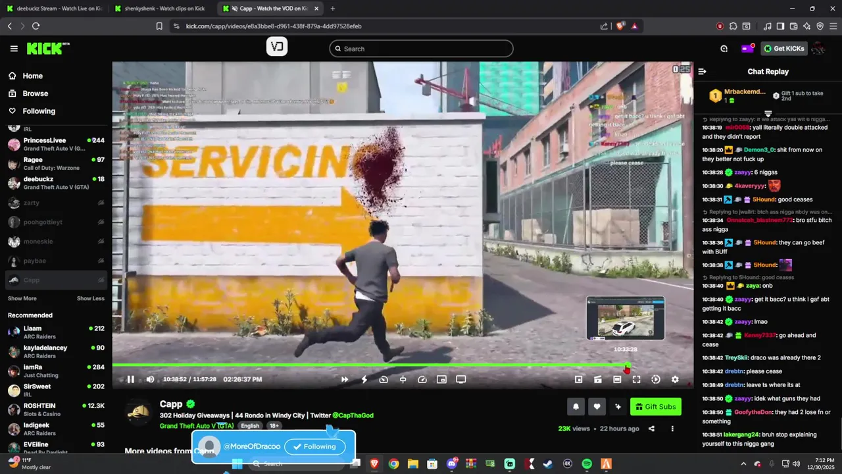Open the browser main menu
Image resolution: width=842 pixels, height=474 pixels.
coord(832,26)
